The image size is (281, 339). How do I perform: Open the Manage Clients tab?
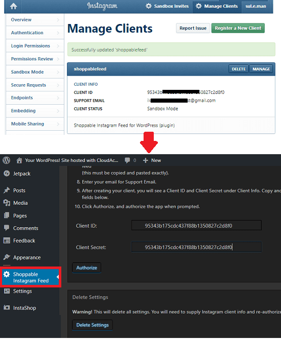click(x=217, y=6)
